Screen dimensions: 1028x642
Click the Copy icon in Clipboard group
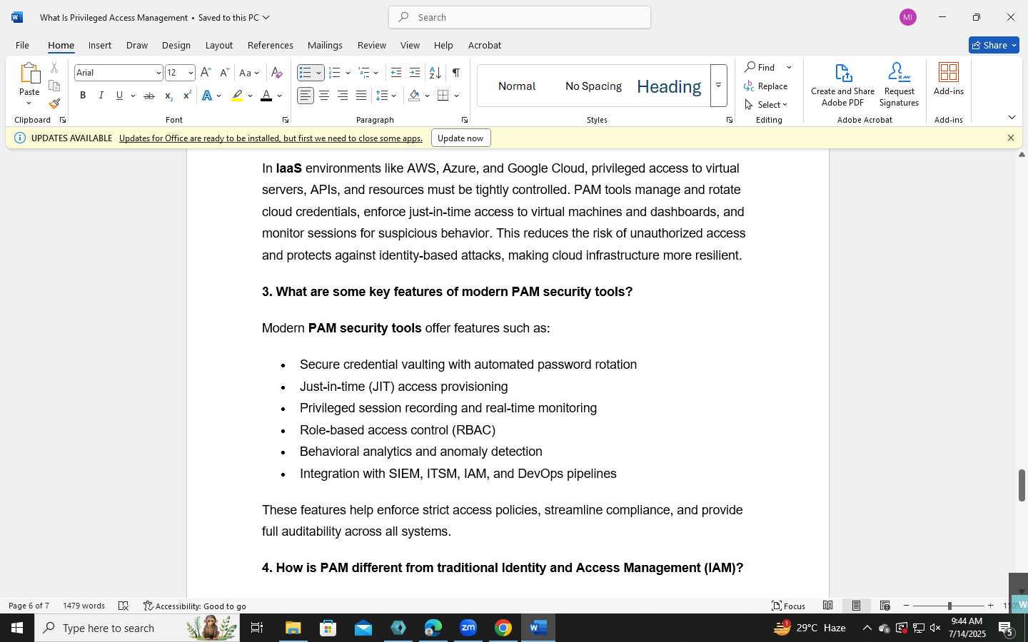(x=54, y=86)
